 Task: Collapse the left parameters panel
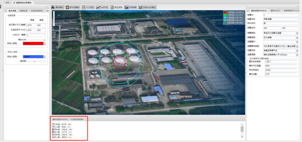[47, 7]
